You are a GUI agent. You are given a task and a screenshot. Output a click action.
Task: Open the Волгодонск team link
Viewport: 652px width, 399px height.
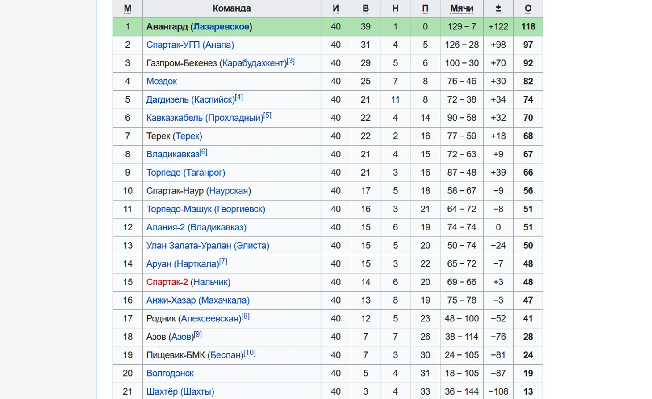pos(170,374)
